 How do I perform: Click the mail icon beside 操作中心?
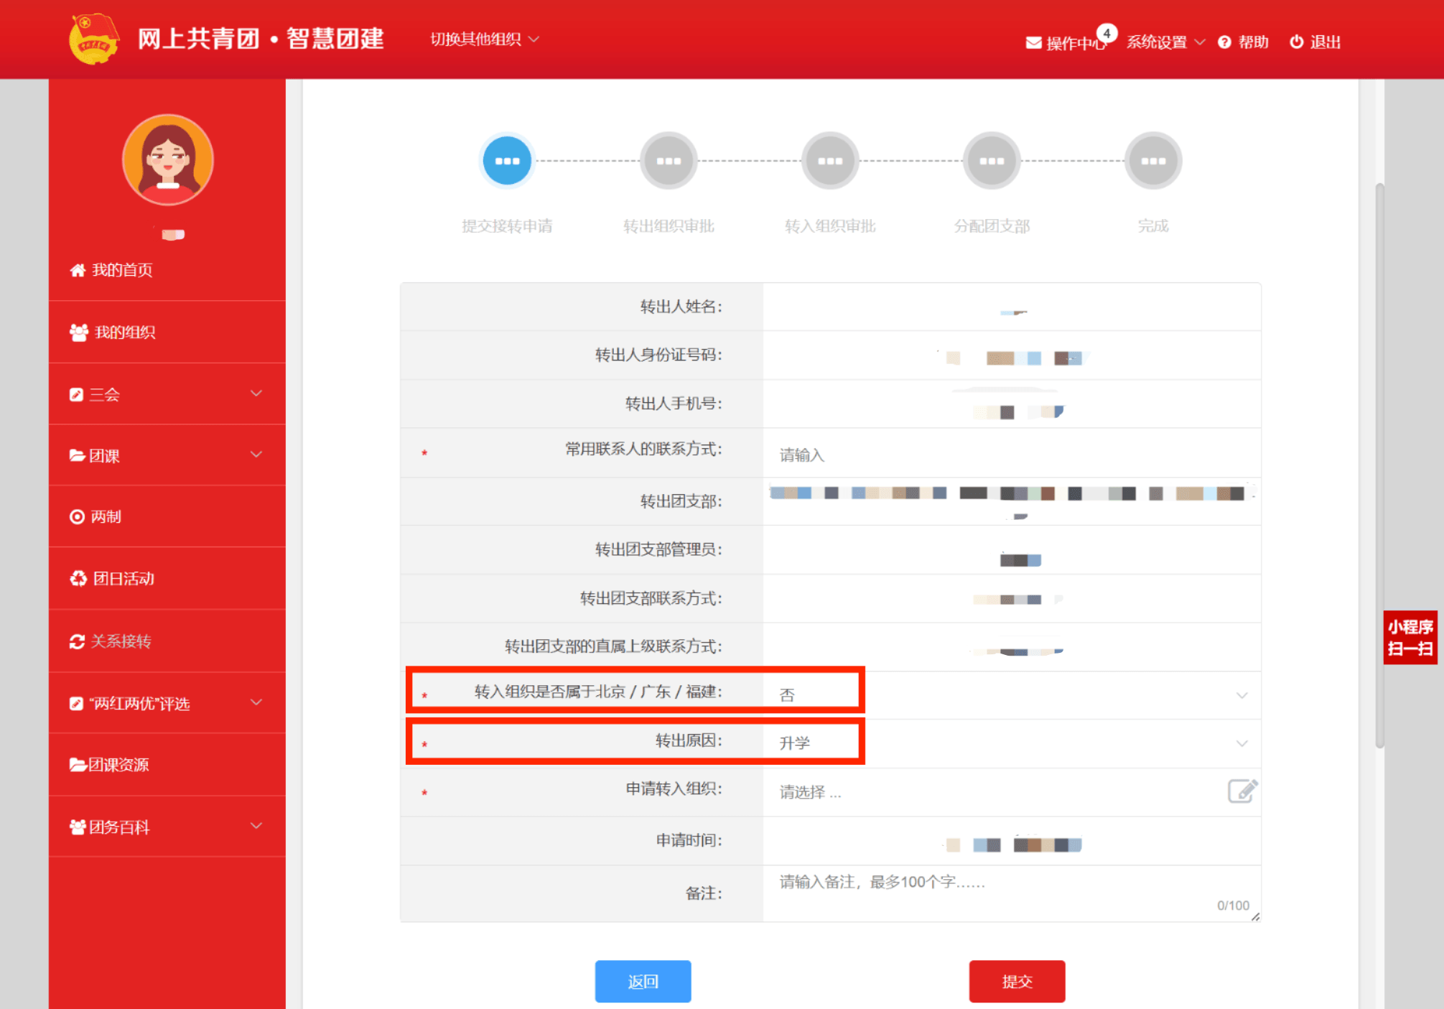point(1033,42)
